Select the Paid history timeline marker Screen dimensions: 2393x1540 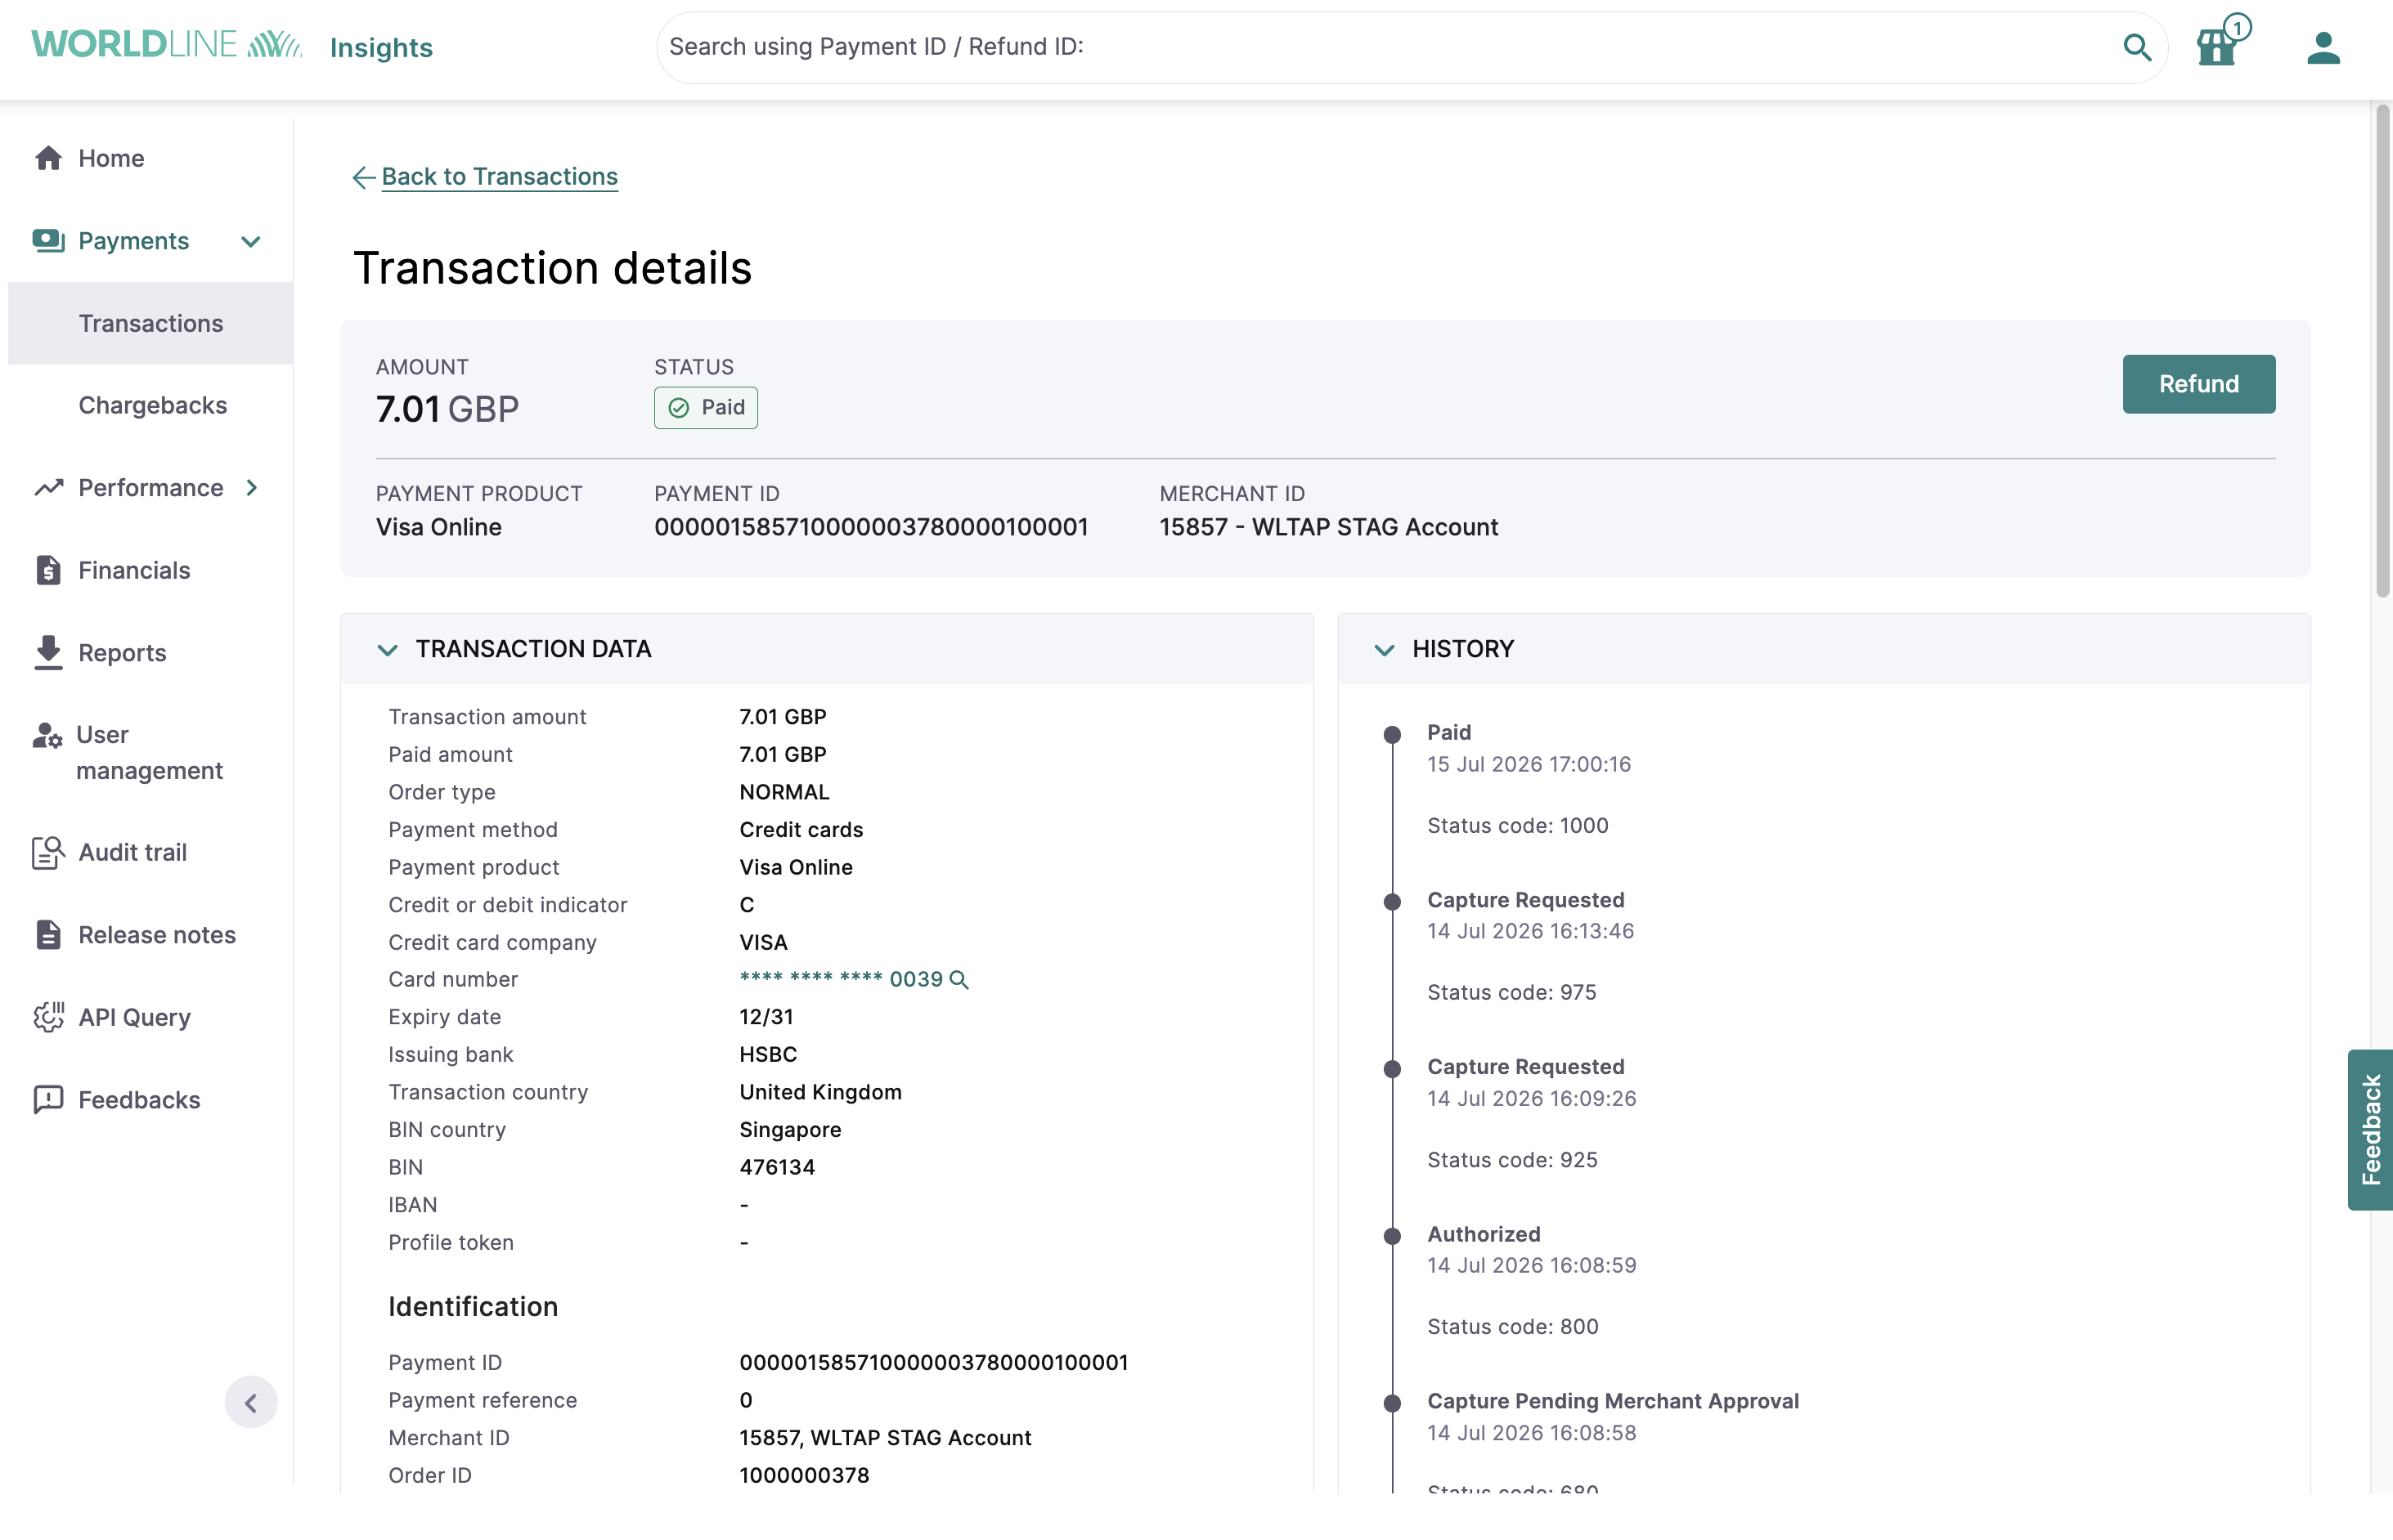(1392, 735)
